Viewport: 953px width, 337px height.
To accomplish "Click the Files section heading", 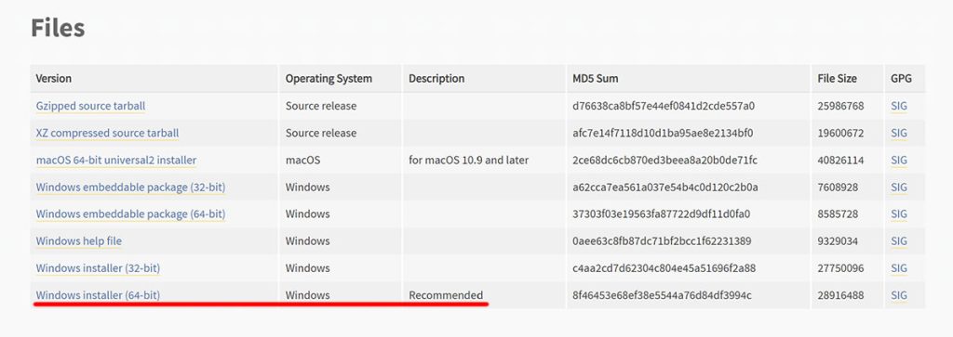I will click(x=58, y=29).
